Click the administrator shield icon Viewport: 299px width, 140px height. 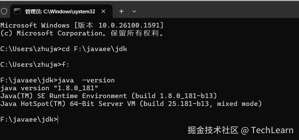pos(4,12)
